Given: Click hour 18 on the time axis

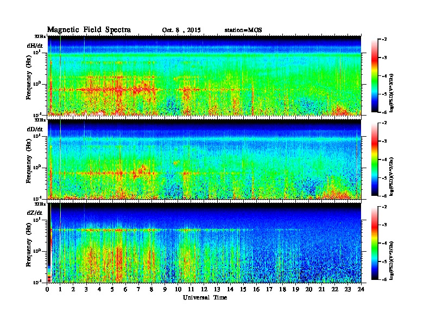Looking at the screenshot, I should click(x=282, y=290).
